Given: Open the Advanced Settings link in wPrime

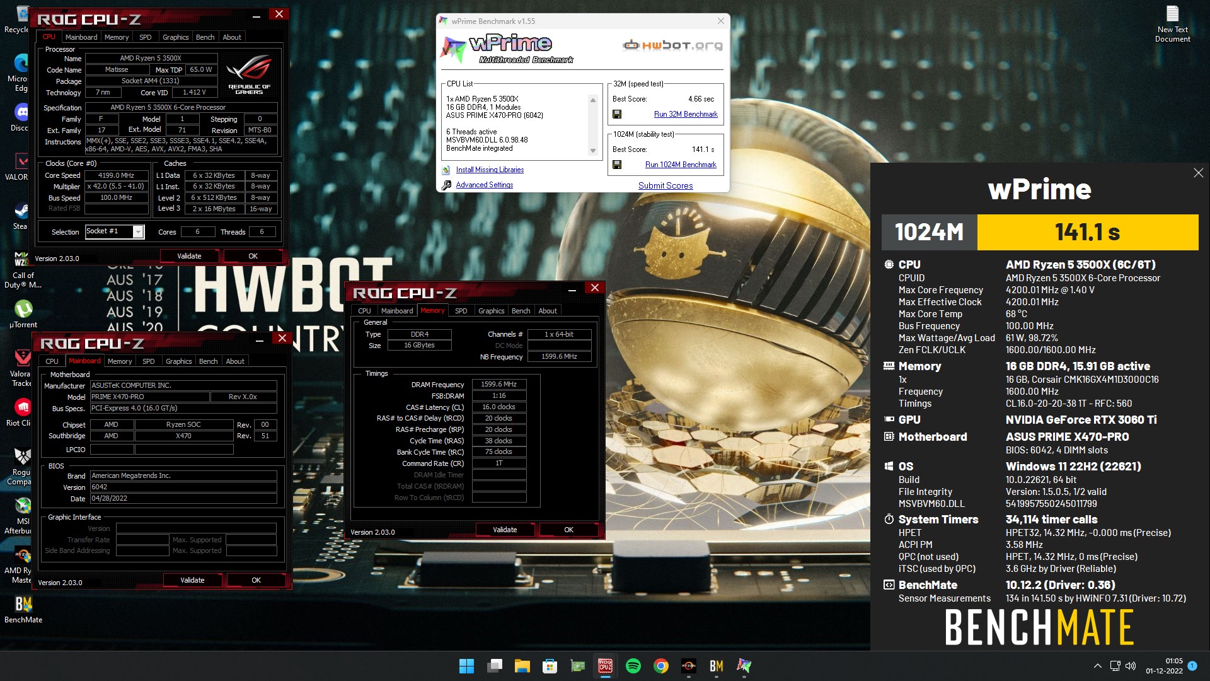Looking at the screenshot, I should click(x=484, y=185).
